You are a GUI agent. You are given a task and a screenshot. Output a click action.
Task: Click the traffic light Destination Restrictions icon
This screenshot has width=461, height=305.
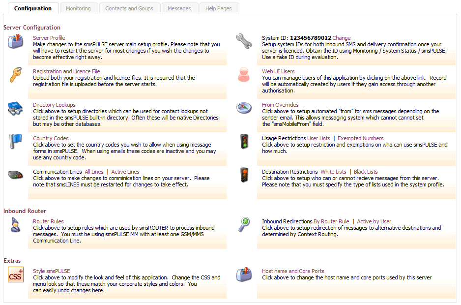[x=244, y=175]
